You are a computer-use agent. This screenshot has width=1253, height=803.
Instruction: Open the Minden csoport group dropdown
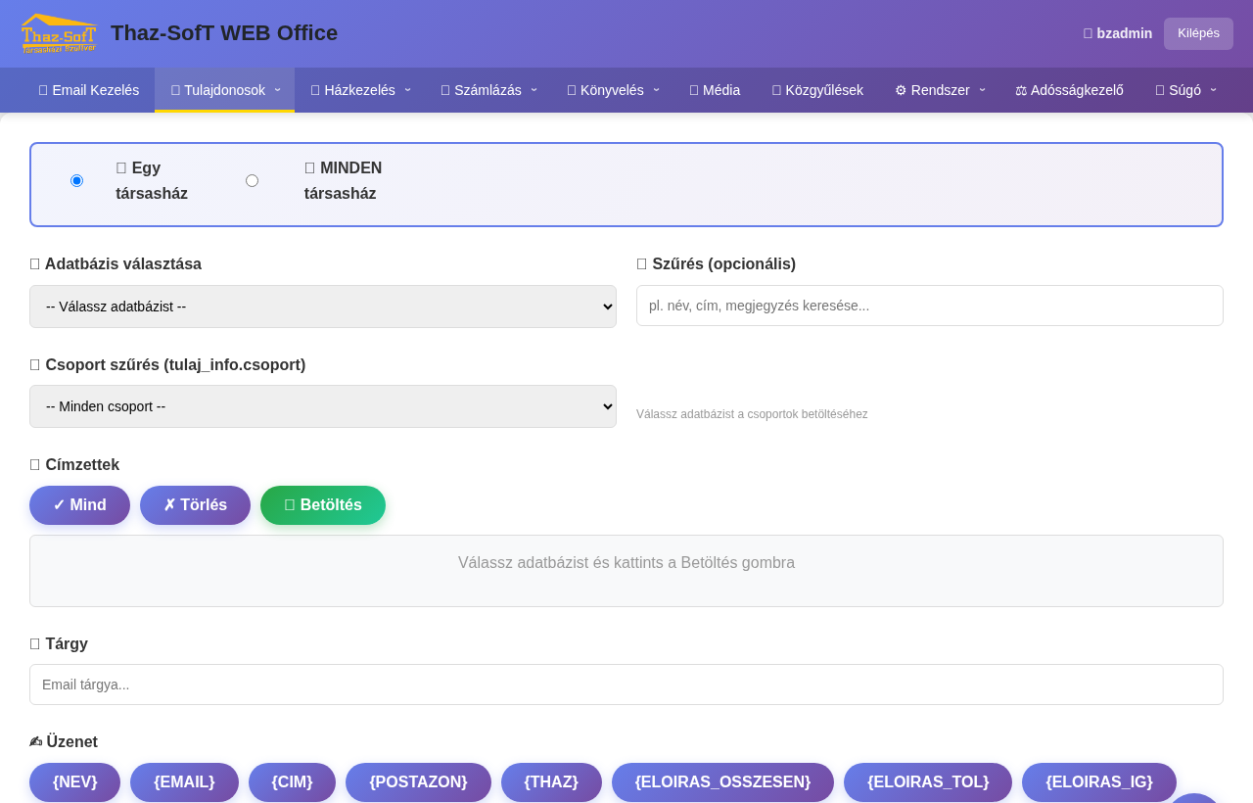coord(323,406)
